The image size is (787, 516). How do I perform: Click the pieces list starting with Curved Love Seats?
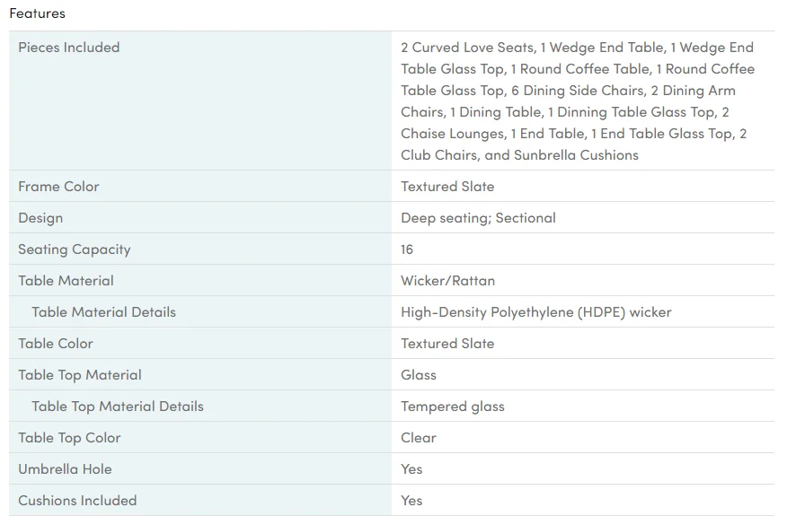[578, 101]
